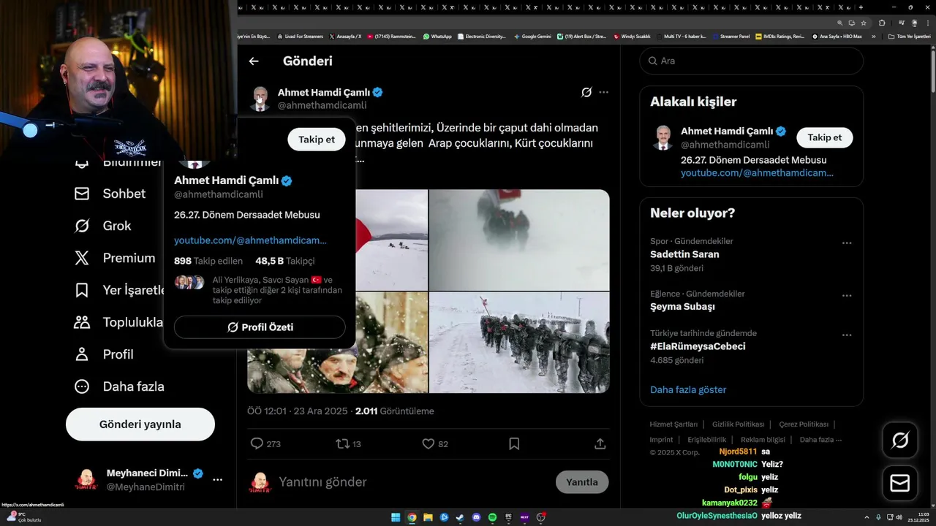Open options dots for Sadettin Saran trend
936x526 pixels.
[847, 243]
